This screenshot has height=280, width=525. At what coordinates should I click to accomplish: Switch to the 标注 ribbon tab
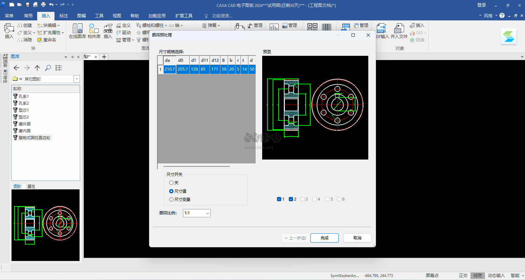[63, 16]
